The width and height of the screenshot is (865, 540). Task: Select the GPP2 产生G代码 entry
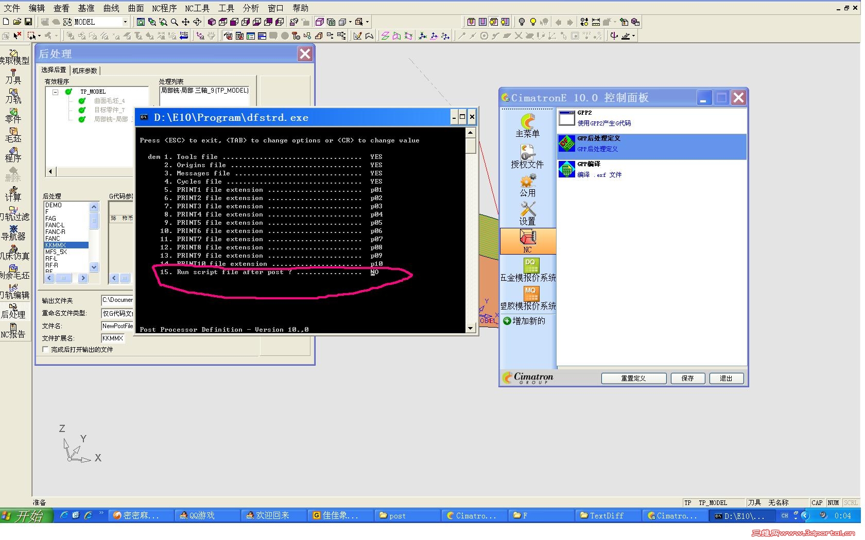tap(651, 118)
